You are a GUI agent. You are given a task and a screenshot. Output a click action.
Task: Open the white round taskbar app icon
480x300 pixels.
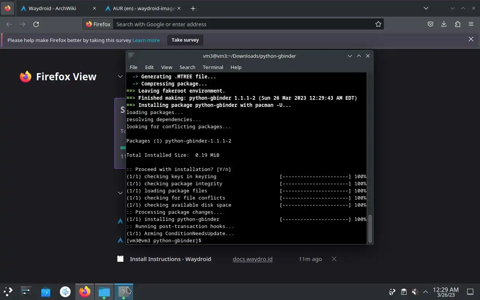pos(65,291)
